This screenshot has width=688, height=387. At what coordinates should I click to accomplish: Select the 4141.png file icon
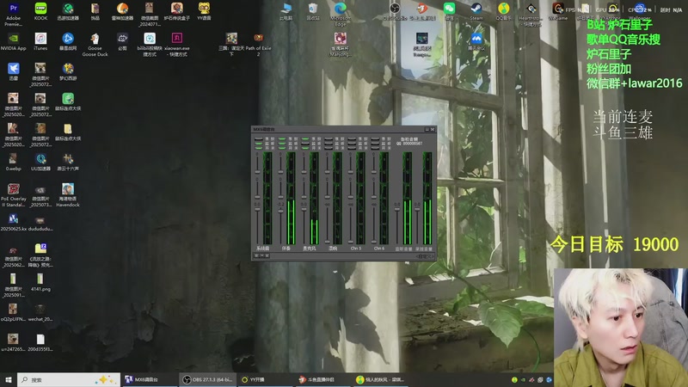40,282
